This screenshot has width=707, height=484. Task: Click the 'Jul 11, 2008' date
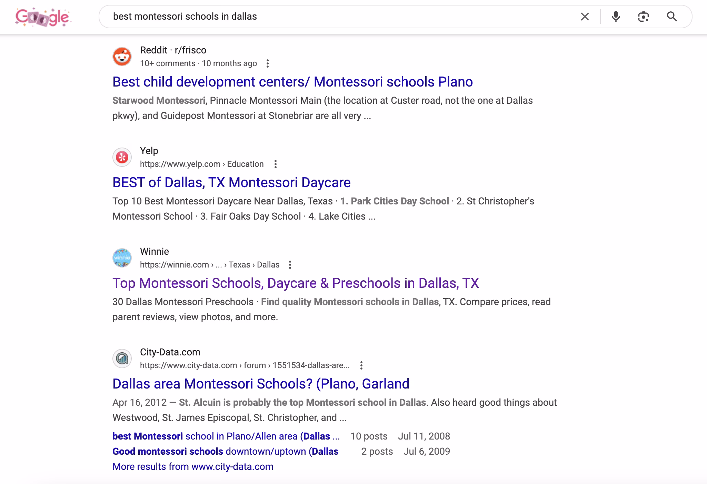coord(424,436)
